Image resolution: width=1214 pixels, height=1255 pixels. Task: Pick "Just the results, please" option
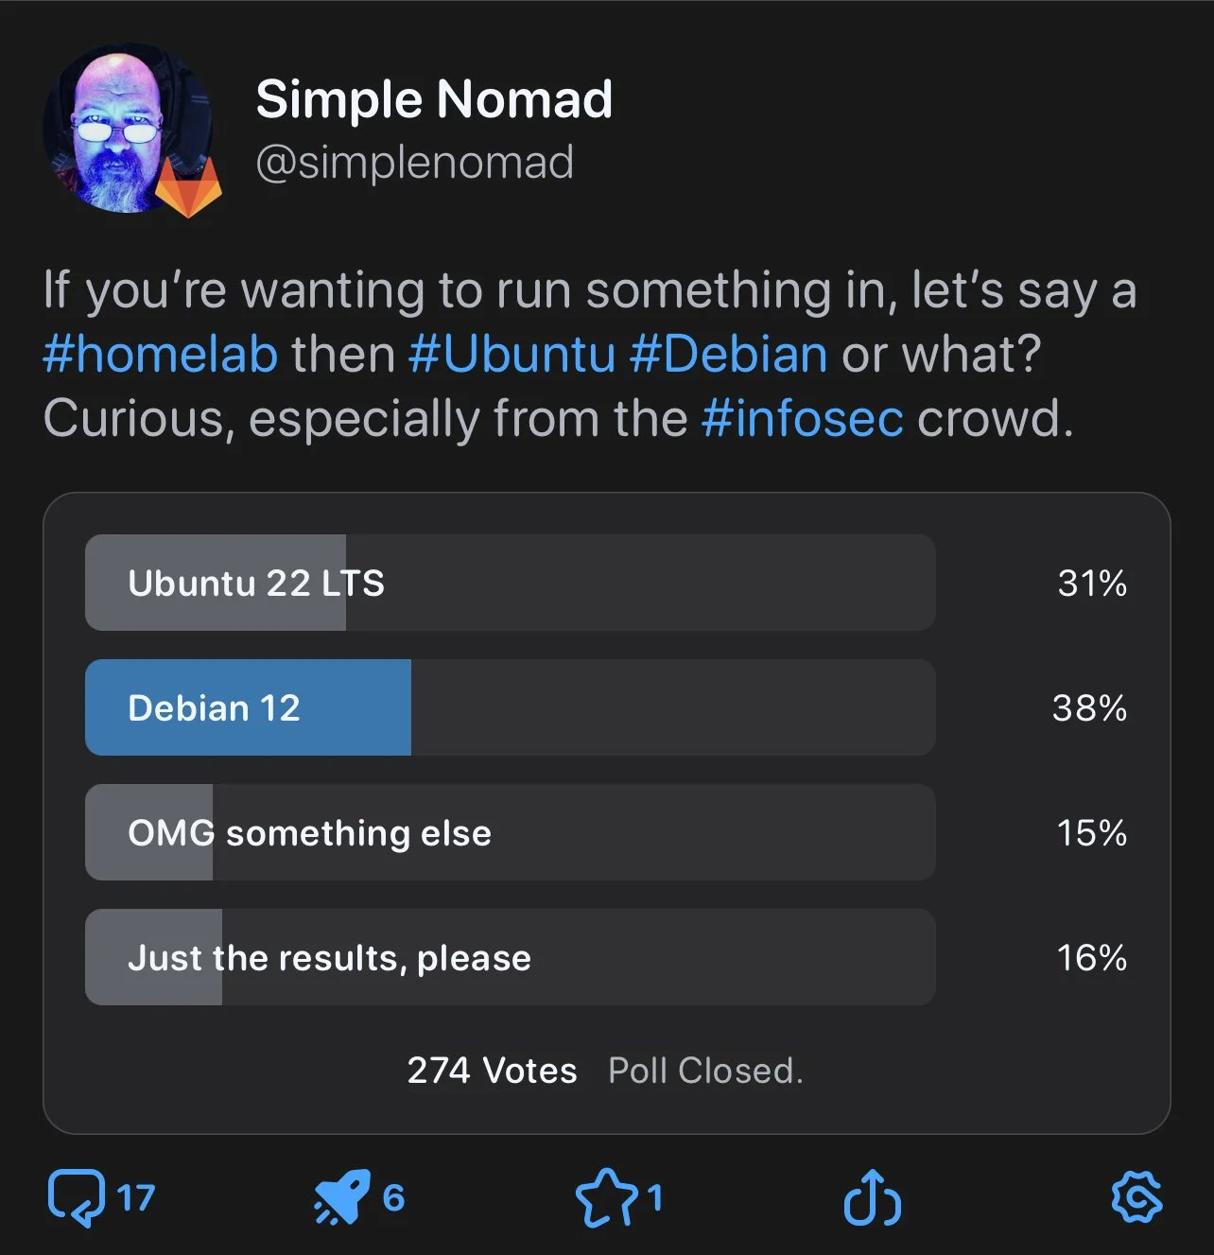(x=510, y=957)
